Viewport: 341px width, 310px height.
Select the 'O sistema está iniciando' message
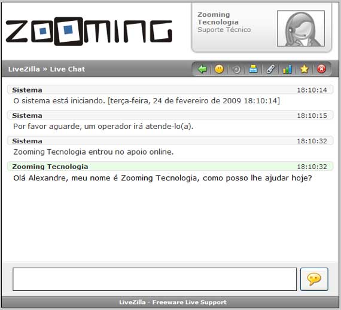click(x=147, y=101)
